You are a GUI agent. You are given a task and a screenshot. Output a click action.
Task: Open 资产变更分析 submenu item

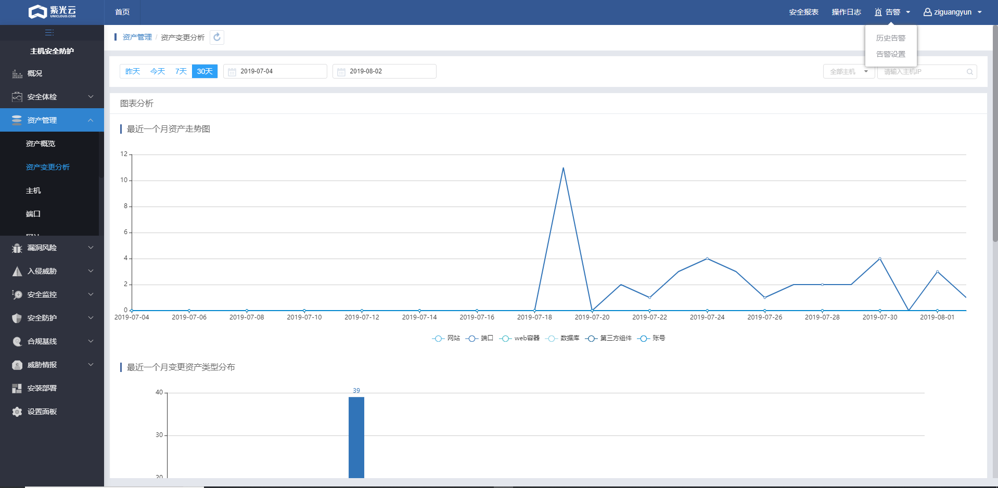[48, 167]
